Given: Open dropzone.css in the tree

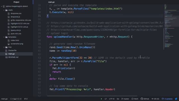Looking at the screenshot, I should (16, 13).
